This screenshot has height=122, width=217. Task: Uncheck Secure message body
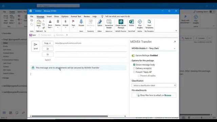[134, 65]
